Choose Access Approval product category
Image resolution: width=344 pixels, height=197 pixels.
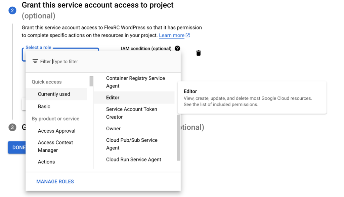click(56, 131)
